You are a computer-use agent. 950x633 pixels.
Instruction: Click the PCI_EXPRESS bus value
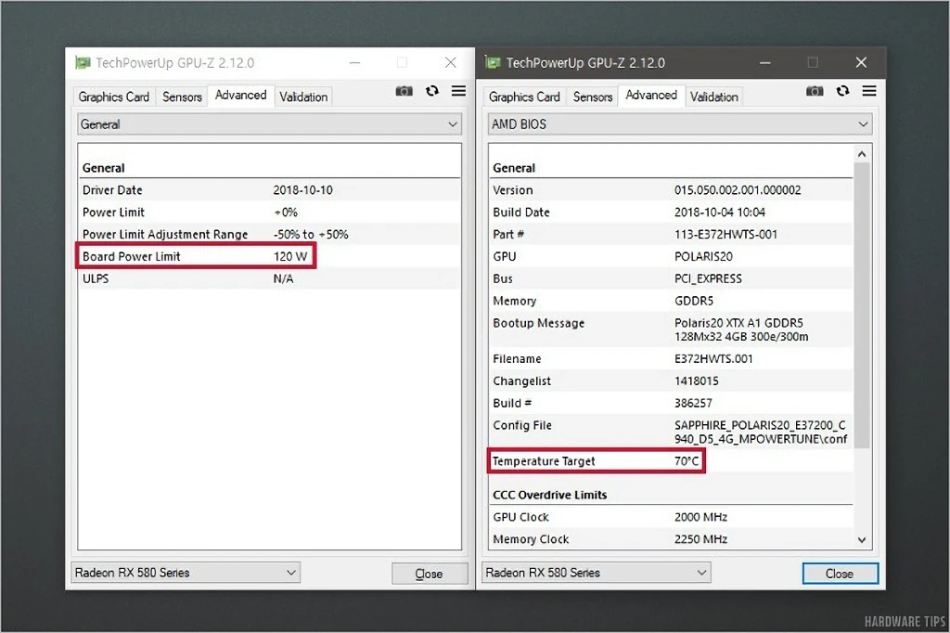(x=708, y=278)
